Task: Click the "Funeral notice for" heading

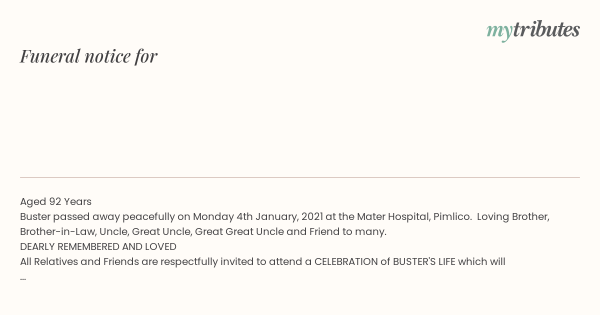Action: [88, 56]
